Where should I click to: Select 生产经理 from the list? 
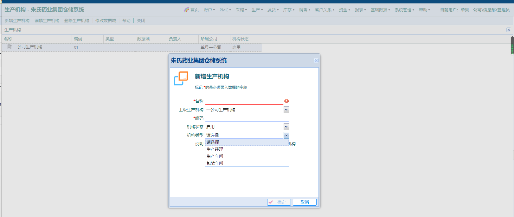click(215, 149)
